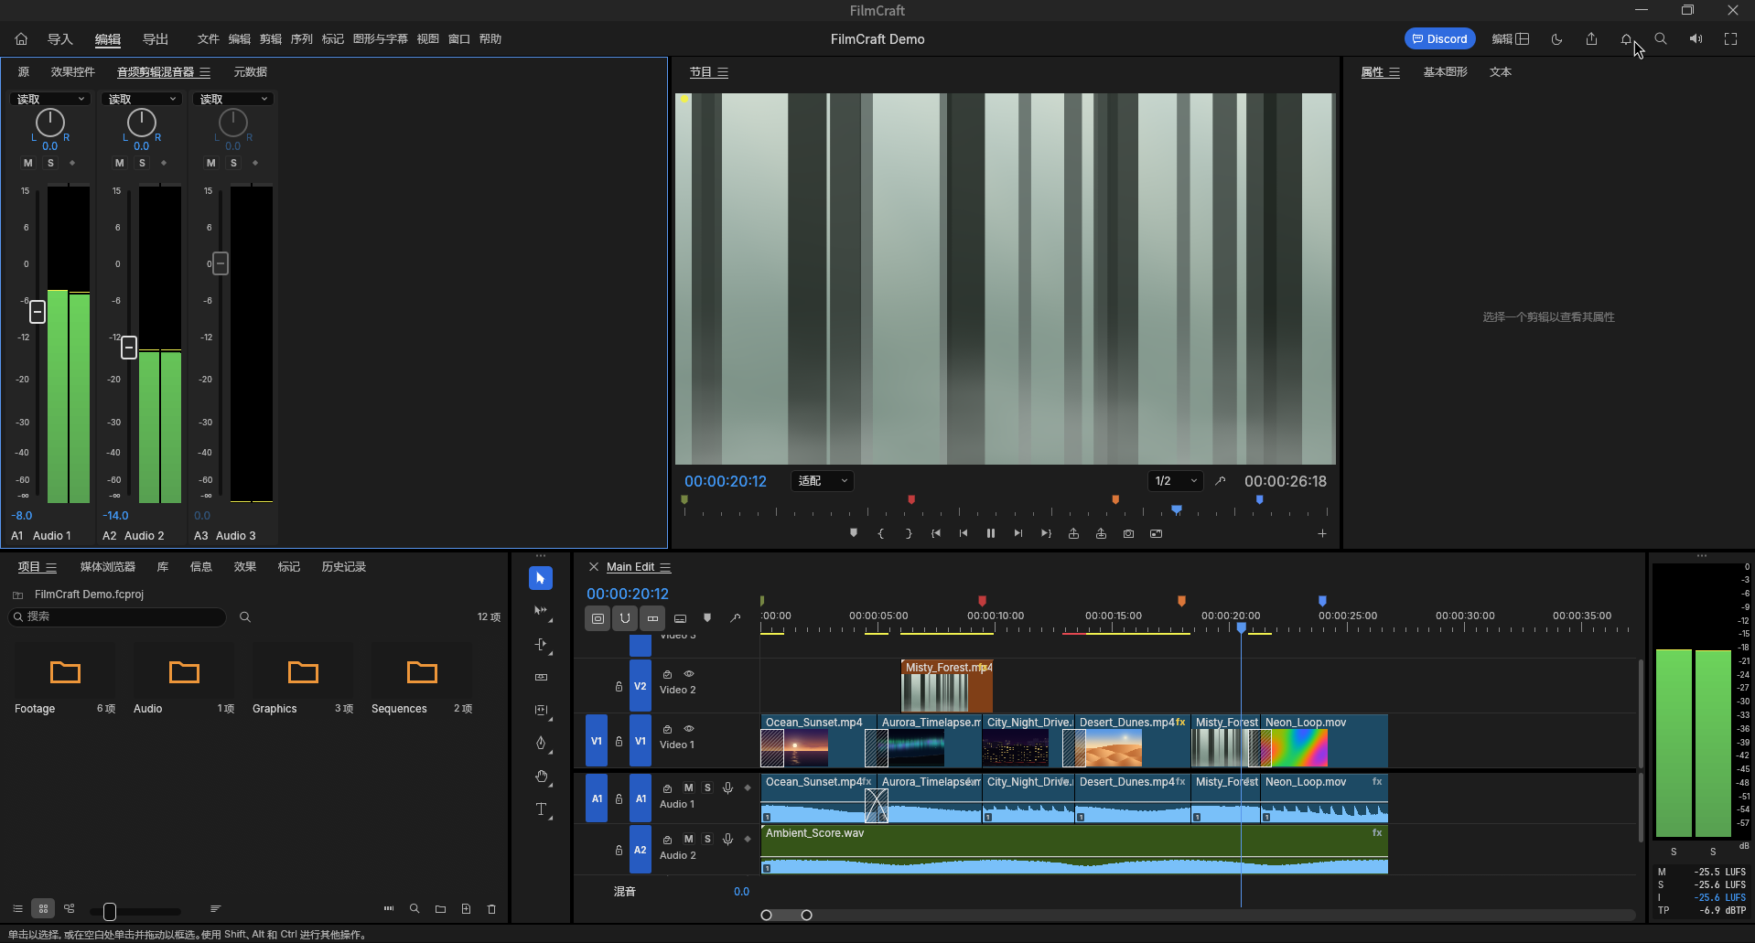Click the timeline wrench settings icon

[735, 618]
